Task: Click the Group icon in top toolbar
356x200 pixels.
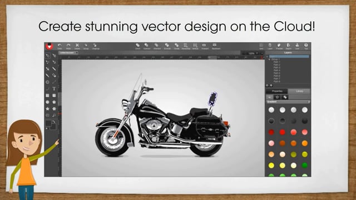Action: coord(86,46)
